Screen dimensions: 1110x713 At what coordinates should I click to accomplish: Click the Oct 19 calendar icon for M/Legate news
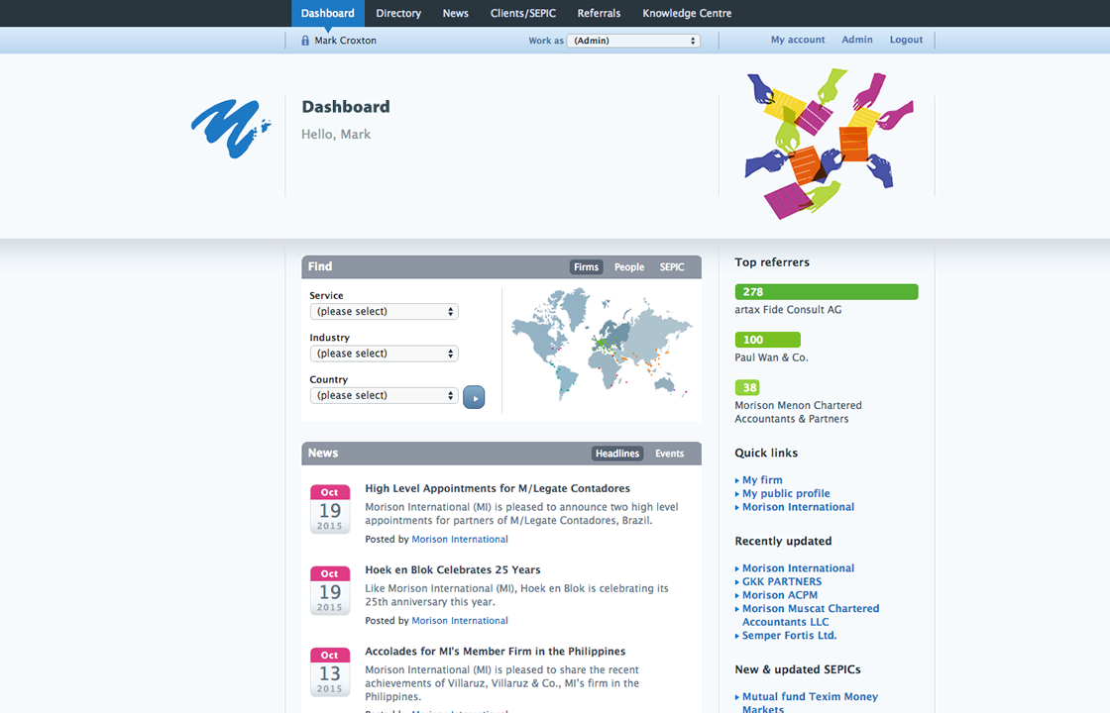point(330,509)
